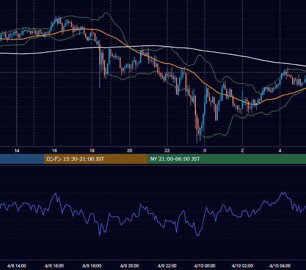This screenshot has width=306, height=270.
Task: Click the 18 hour label on the upper axis
Action: [92, 151]
